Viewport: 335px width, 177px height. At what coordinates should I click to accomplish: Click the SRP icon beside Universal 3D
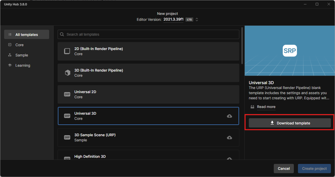(x=67, y=116)
